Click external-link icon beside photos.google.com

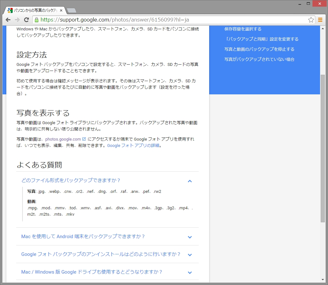(84, 139)
